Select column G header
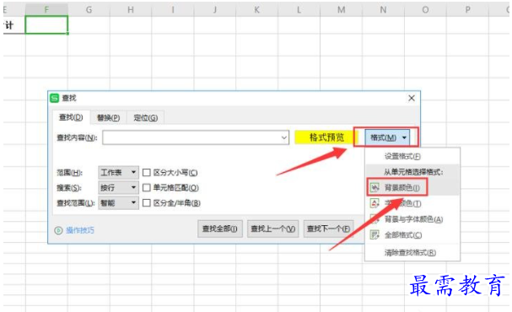512x312 pixels. (89, 9)
